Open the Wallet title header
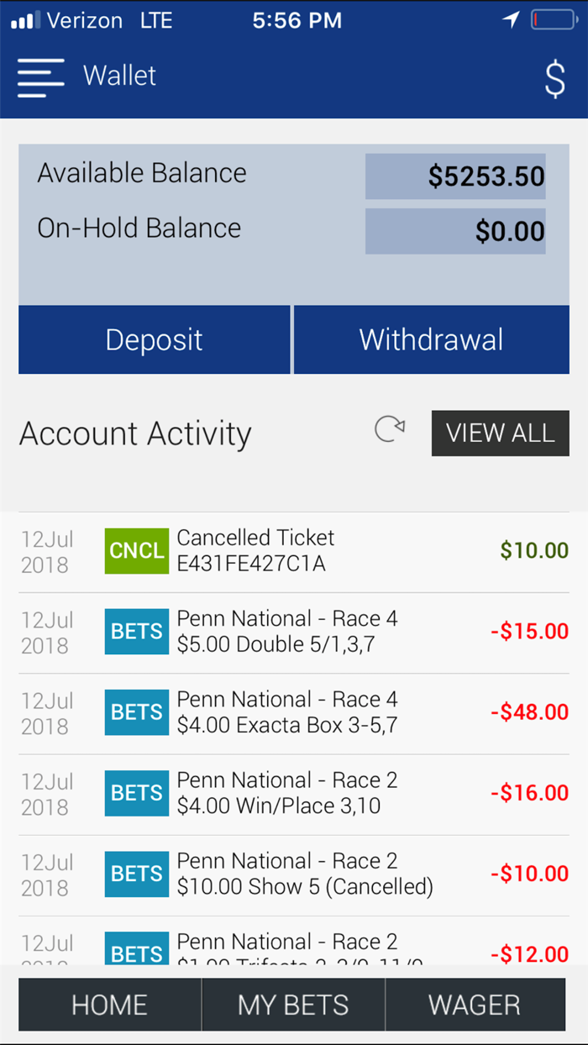This screenshot has width=588, height=1045. pyautogui.click(x=119, y=76)
